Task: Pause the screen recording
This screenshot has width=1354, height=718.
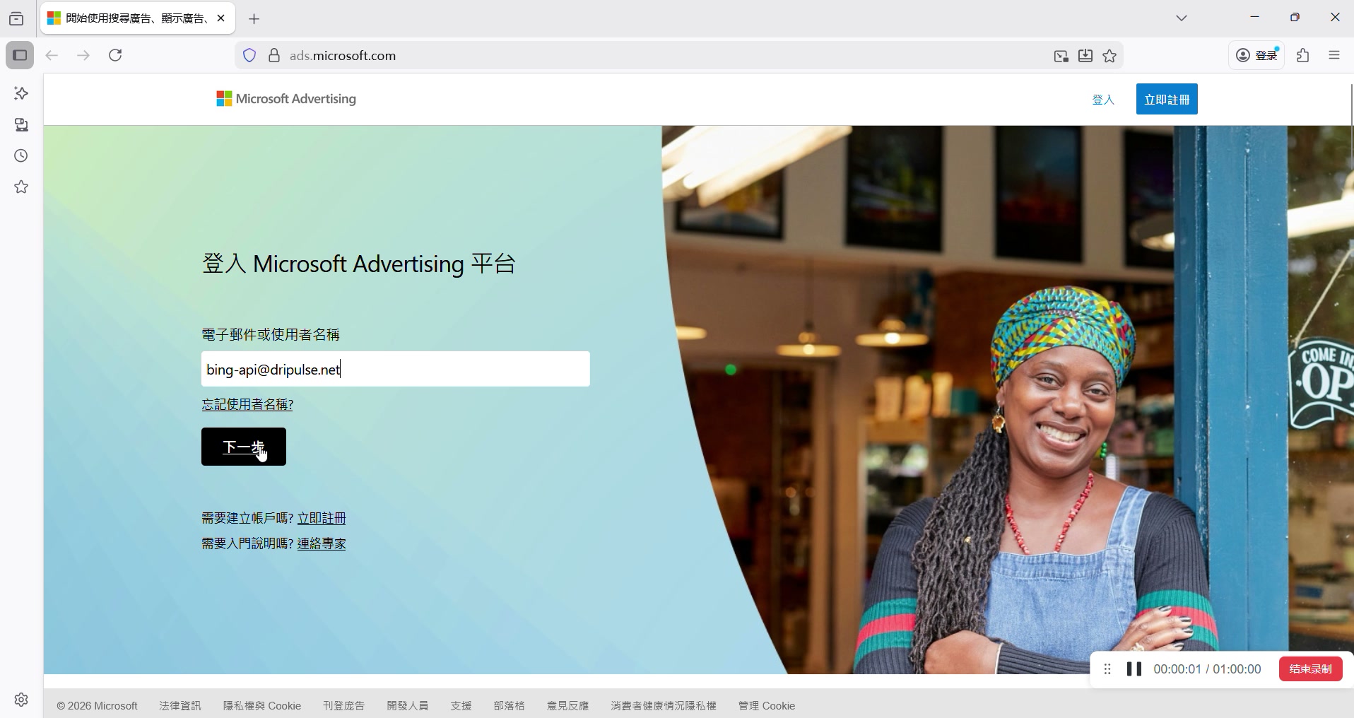Action: (1134, 669)
